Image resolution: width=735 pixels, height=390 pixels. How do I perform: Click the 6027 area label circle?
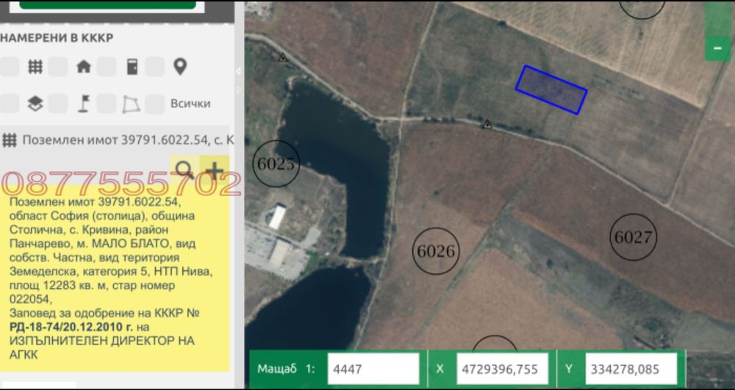(x=634, y=237)
